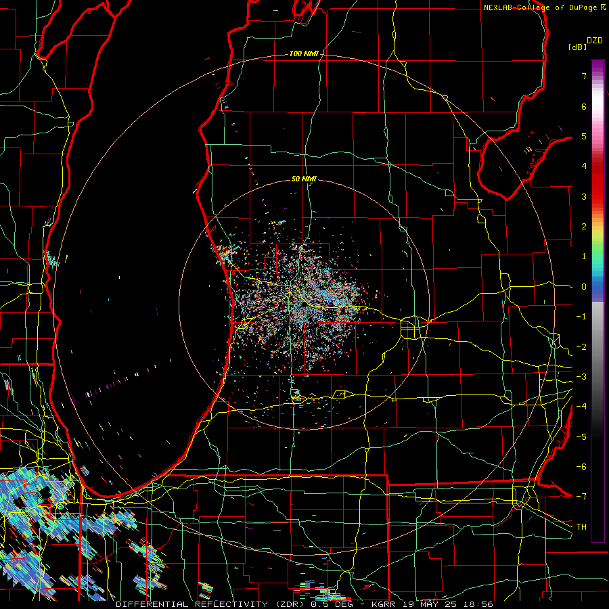Click the DZD legend title
Screen dimensions: 609x609
[x=595, y=41]
